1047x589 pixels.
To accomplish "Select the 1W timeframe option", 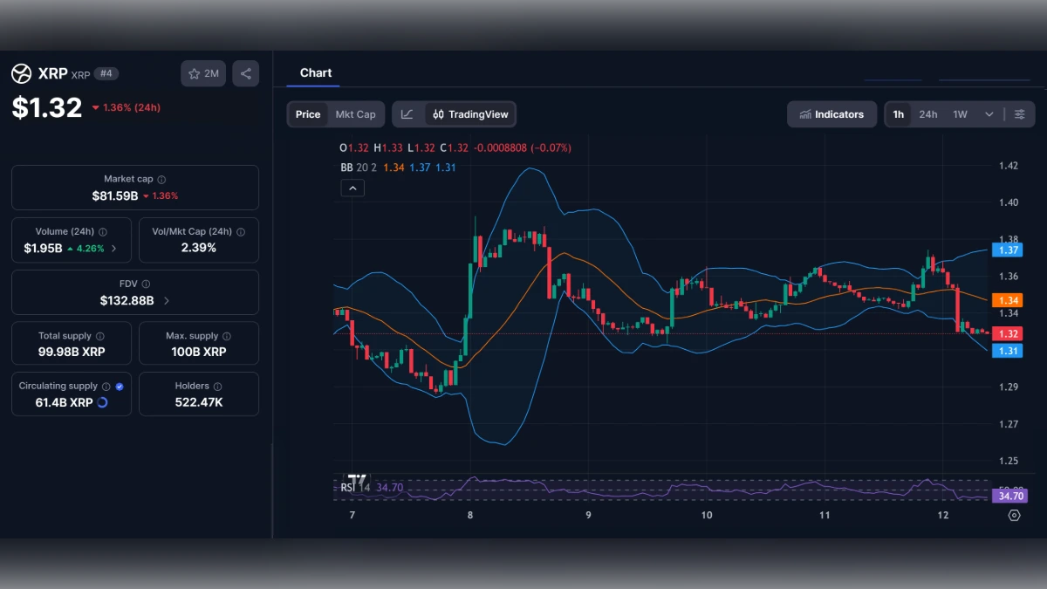I will coord(959,114).
